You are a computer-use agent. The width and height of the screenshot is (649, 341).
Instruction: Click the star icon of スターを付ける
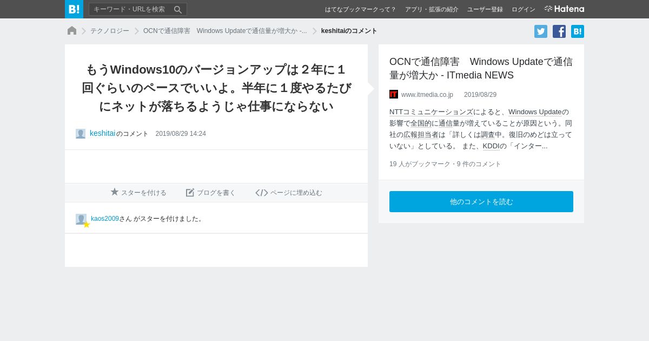point(115,192)
